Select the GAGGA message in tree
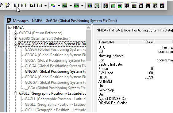 tap(55, 49)
